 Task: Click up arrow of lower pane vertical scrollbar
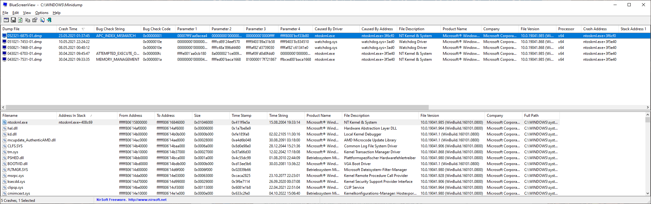click(648, 115)
